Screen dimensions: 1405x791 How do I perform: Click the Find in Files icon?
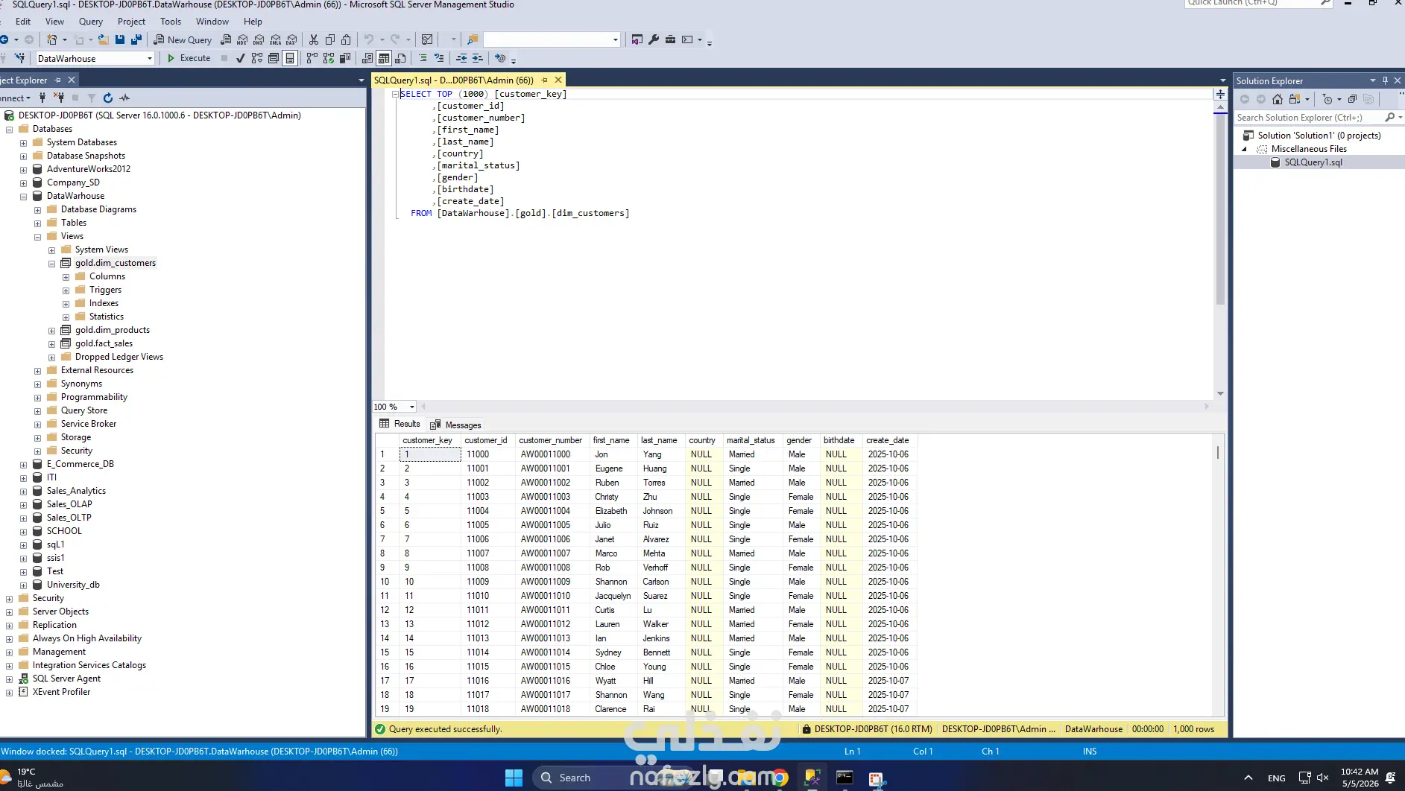pyautogui.click(x=473, y=39)
